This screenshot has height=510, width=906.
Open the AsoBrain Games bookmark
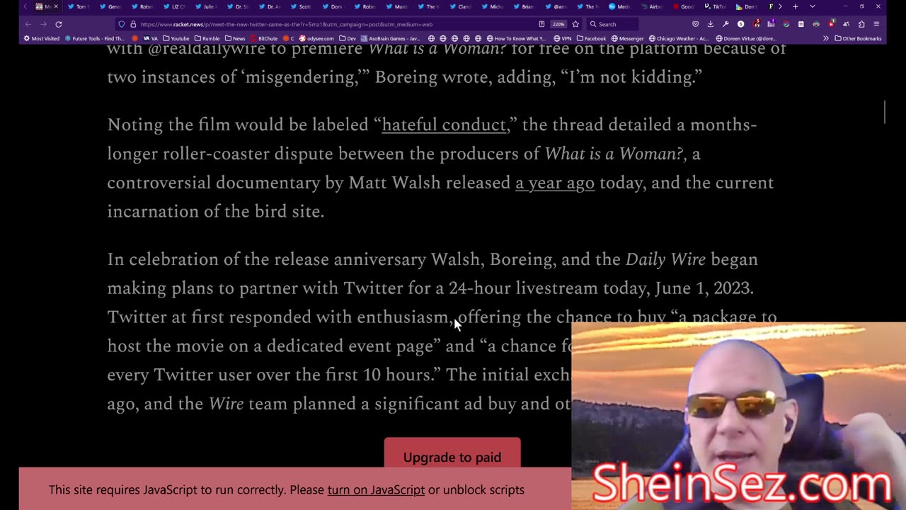click(x=390, y=38)
